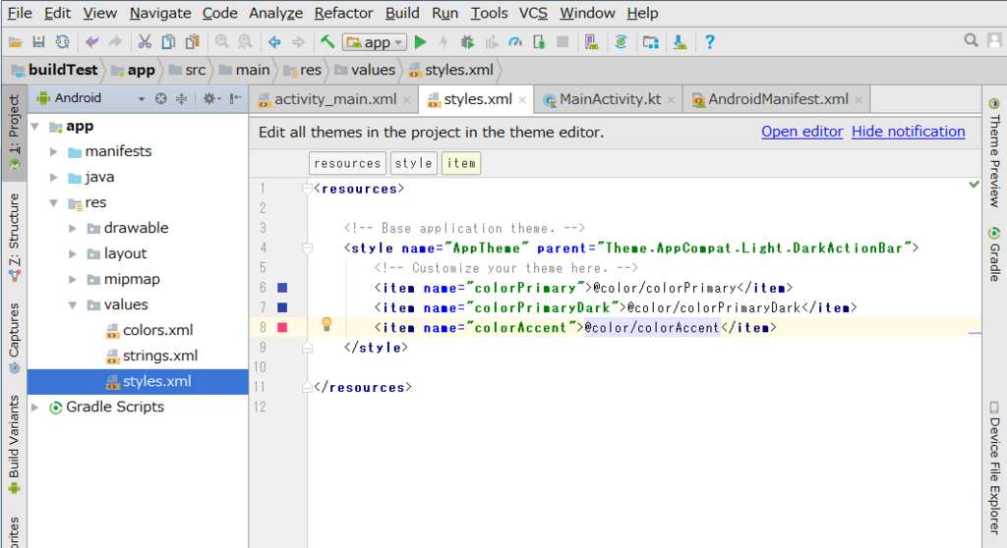Hide the Project panel icon

coord(236,98)
